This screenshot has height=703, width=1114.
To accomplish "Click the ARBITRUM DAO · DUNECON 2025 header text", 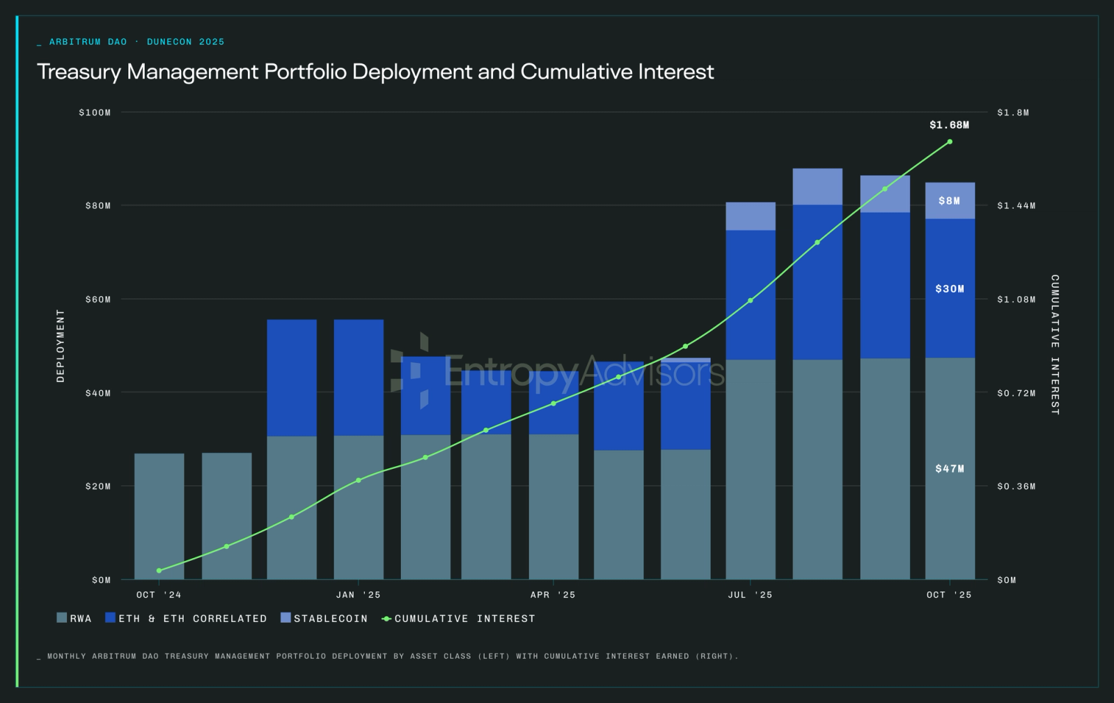I will pyautogui.click(x=136, y=42).
